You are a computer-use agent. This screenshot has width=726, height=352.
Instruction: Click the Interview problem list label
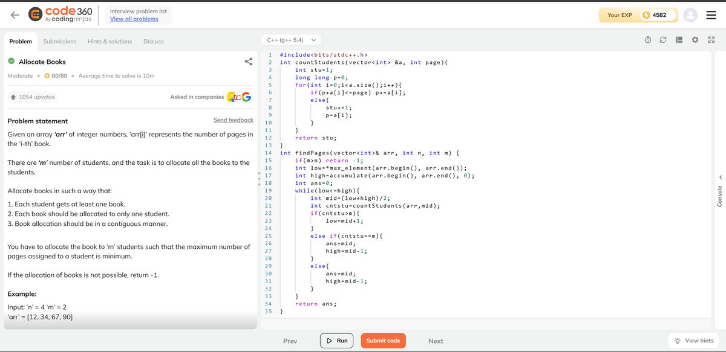pos(139,11)
